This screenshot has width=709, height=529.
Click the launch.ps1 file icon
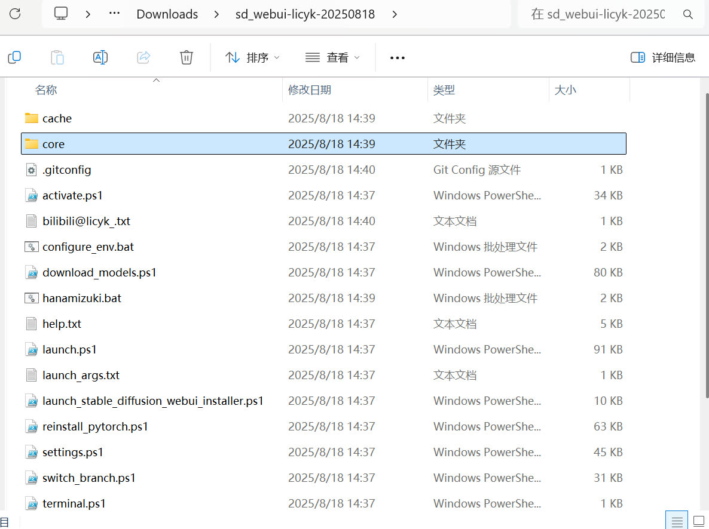(31, 350)
